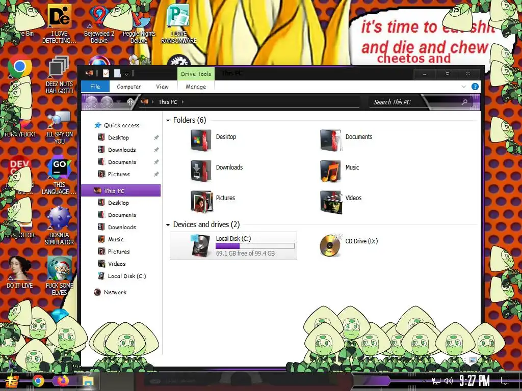Viewport: 522px width, 391px height.
Task: Switch to the Computer ribbon tab
Action: point(129,87)
